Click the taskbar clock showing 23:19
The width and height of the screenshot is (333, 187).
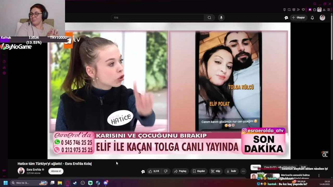pos(325,183)
